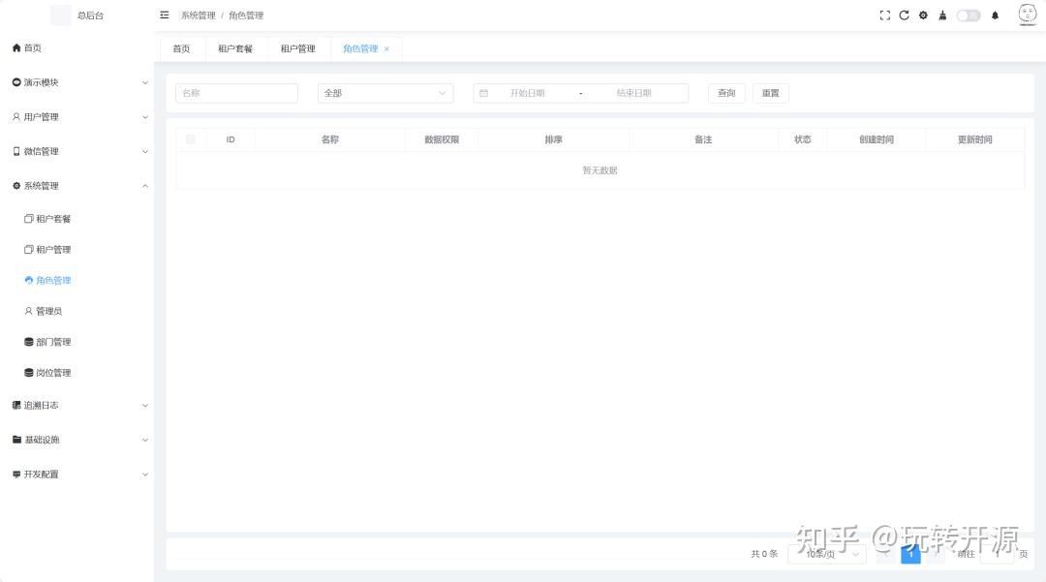Close the 角色管理 tab
The height and width of the screenshot is (582, 1046).
pos(386,48)
